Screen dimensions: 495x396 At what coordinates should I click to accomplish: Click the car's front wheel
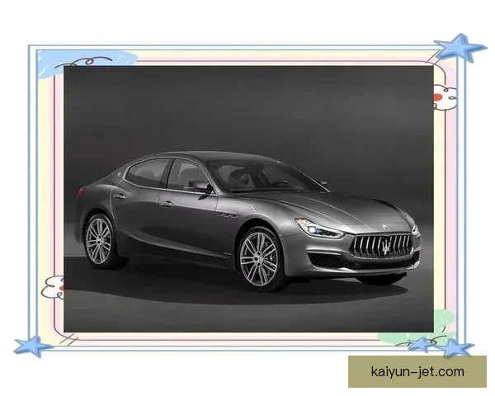click(260, 256)
